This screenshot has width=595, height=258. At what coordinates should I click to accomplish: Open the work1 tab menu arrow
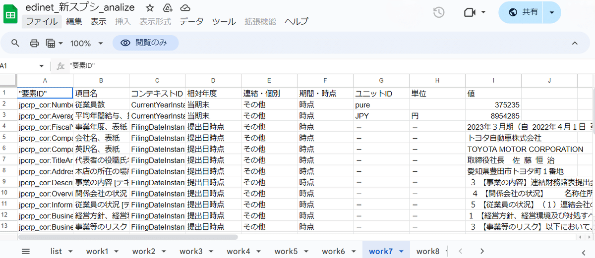coord(117,251)
